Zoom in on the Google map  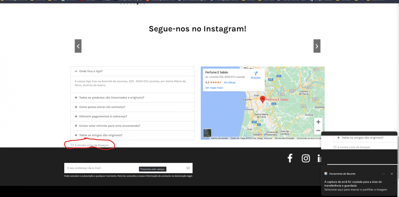(318, 122)
